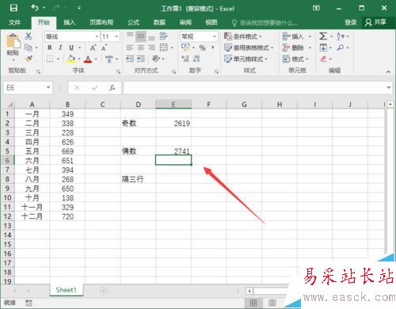Click the Copy icon
The width and height of the screenshot is (396, 309).
tap(28, 48)
